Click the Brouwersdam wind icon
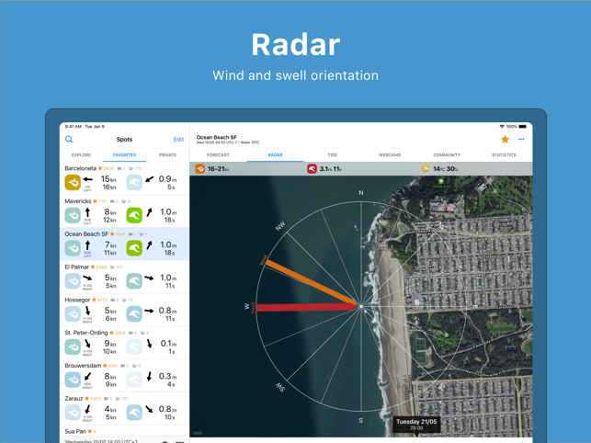 (73, 380)
